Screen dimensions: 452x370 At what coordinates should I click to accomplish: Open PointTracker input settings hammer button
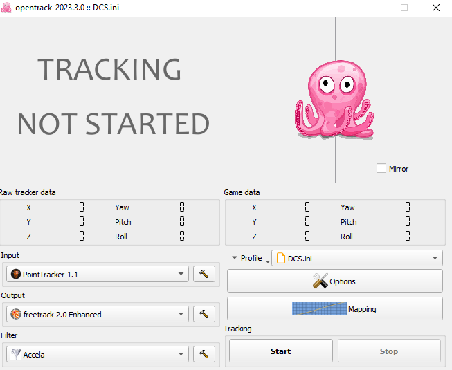(x=204, y=274)
